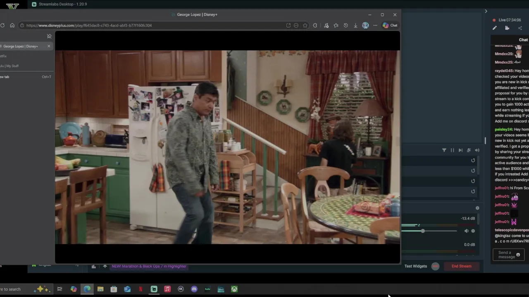Edit stream info with pencil icon
The image size is (529, 297).
tap(494, 28)
